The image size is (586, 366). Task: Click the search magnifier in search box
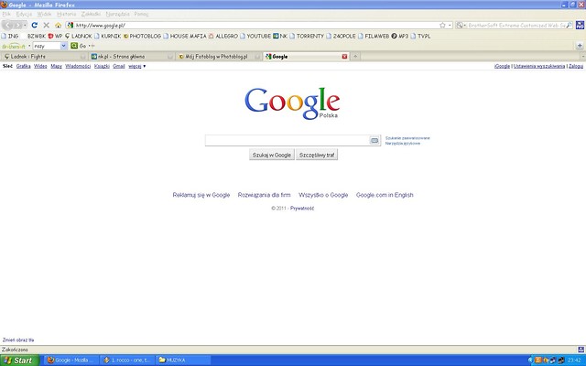(569, 25)
